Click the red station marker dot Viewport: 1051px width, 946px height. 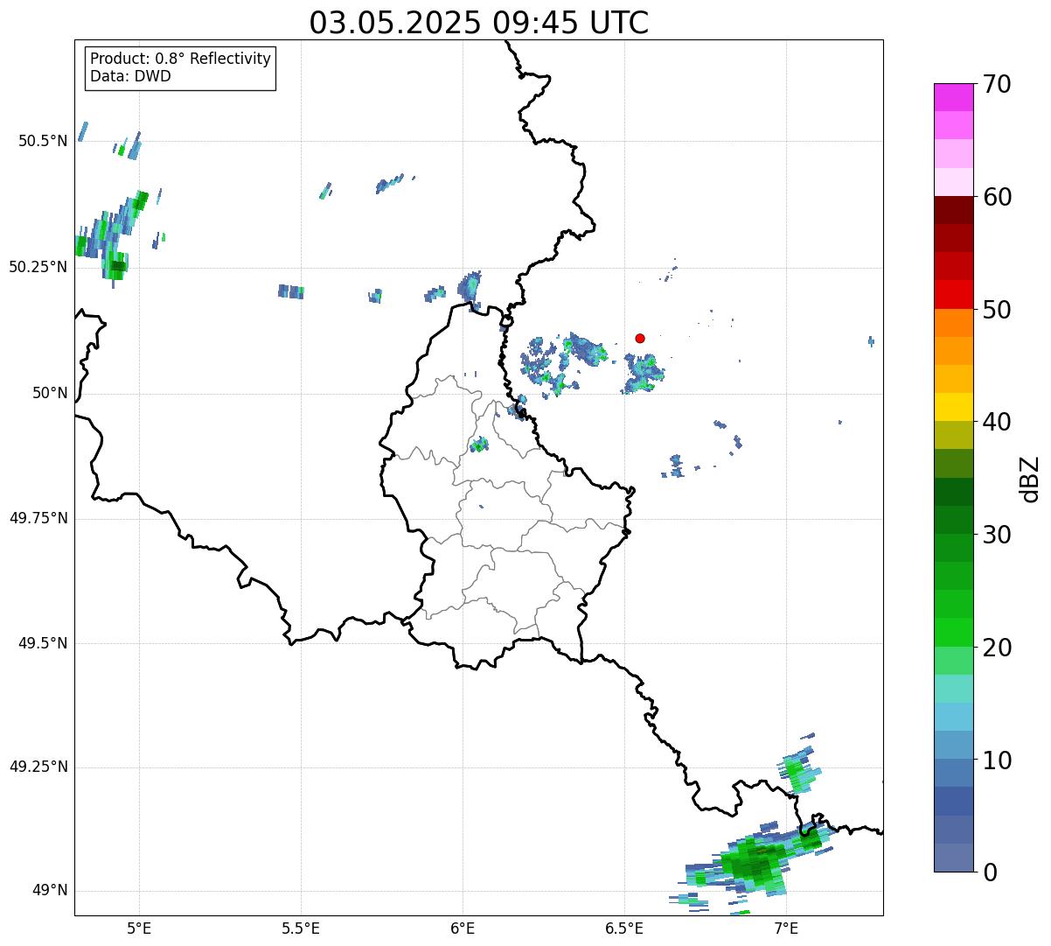[640, 338]
